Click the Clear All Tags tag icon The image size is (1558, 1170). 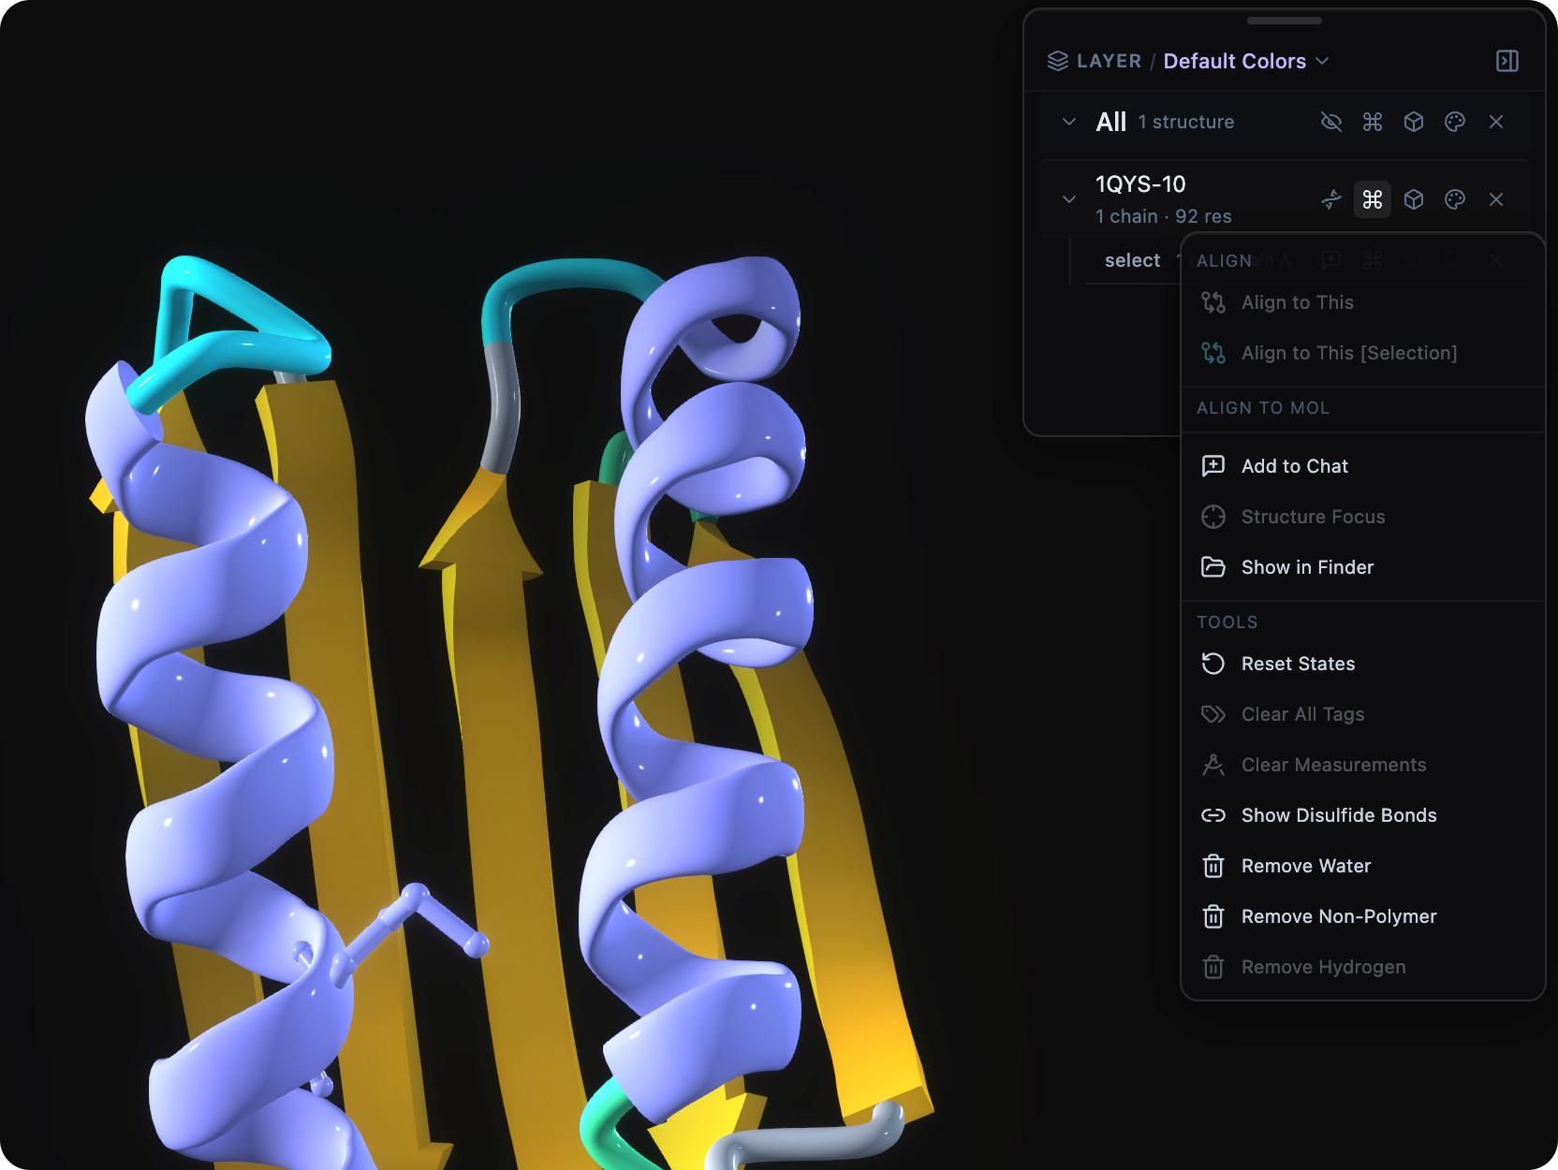point(1213,714)
